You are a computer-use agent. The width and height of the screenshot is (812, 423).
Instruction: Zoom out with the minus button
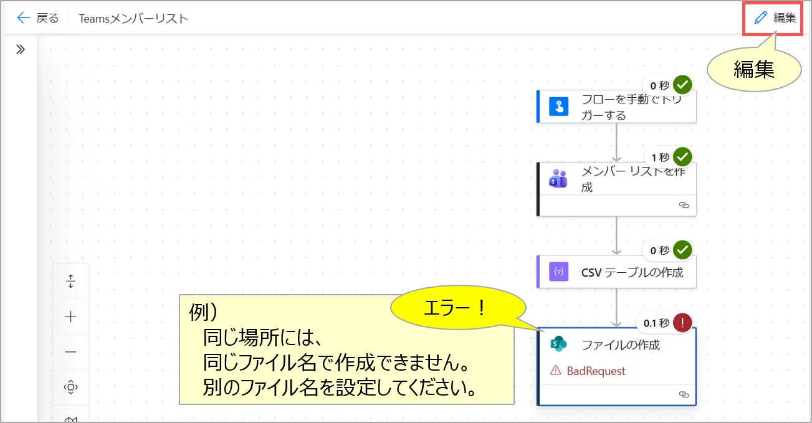(x=71, y=352)
